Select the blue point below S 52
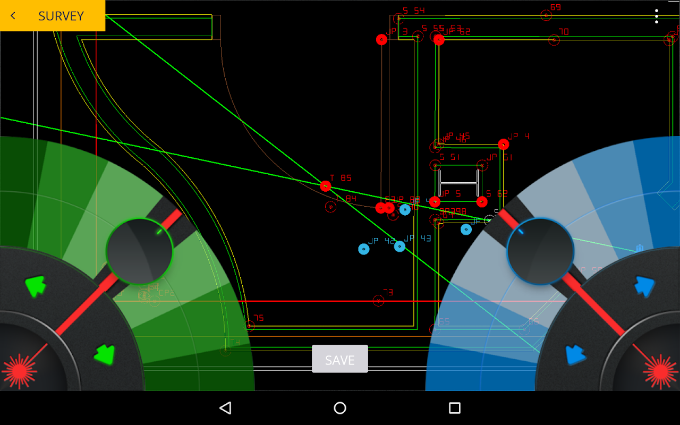The width and height of the screenshot is (680, 425). pyautogui.click(x=466, y=229)
